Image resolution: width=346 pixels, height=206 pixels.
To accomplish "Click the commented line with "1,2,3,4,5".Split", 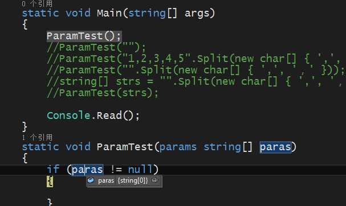I will coord(194,59).
